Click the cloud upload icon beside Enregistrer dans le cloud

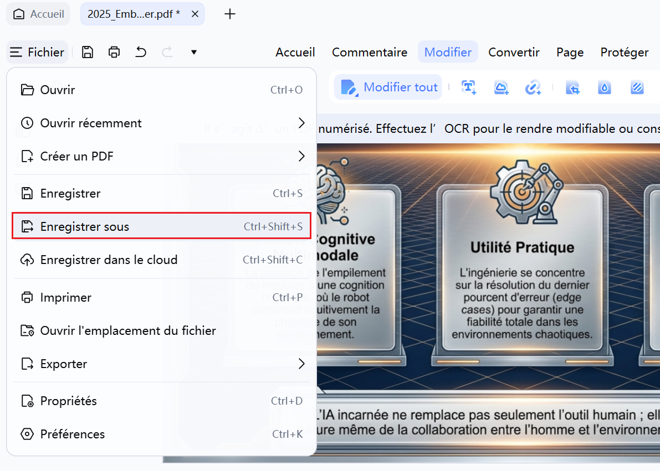(x=27, y=260)
